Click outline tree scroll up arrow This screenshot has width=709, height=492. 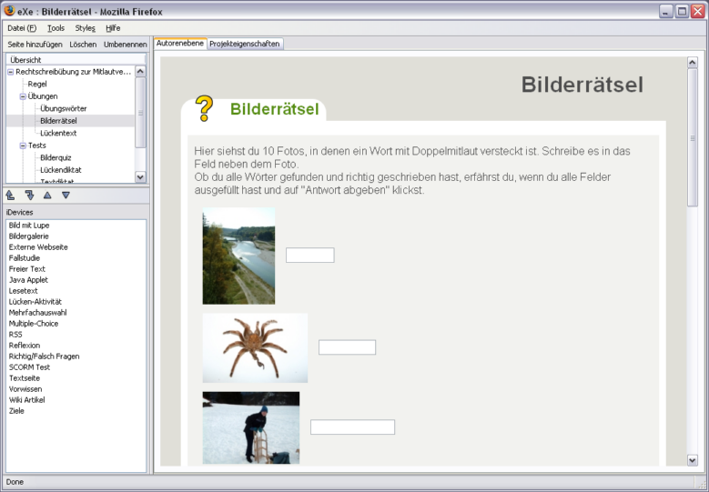[x=141, y=71]
